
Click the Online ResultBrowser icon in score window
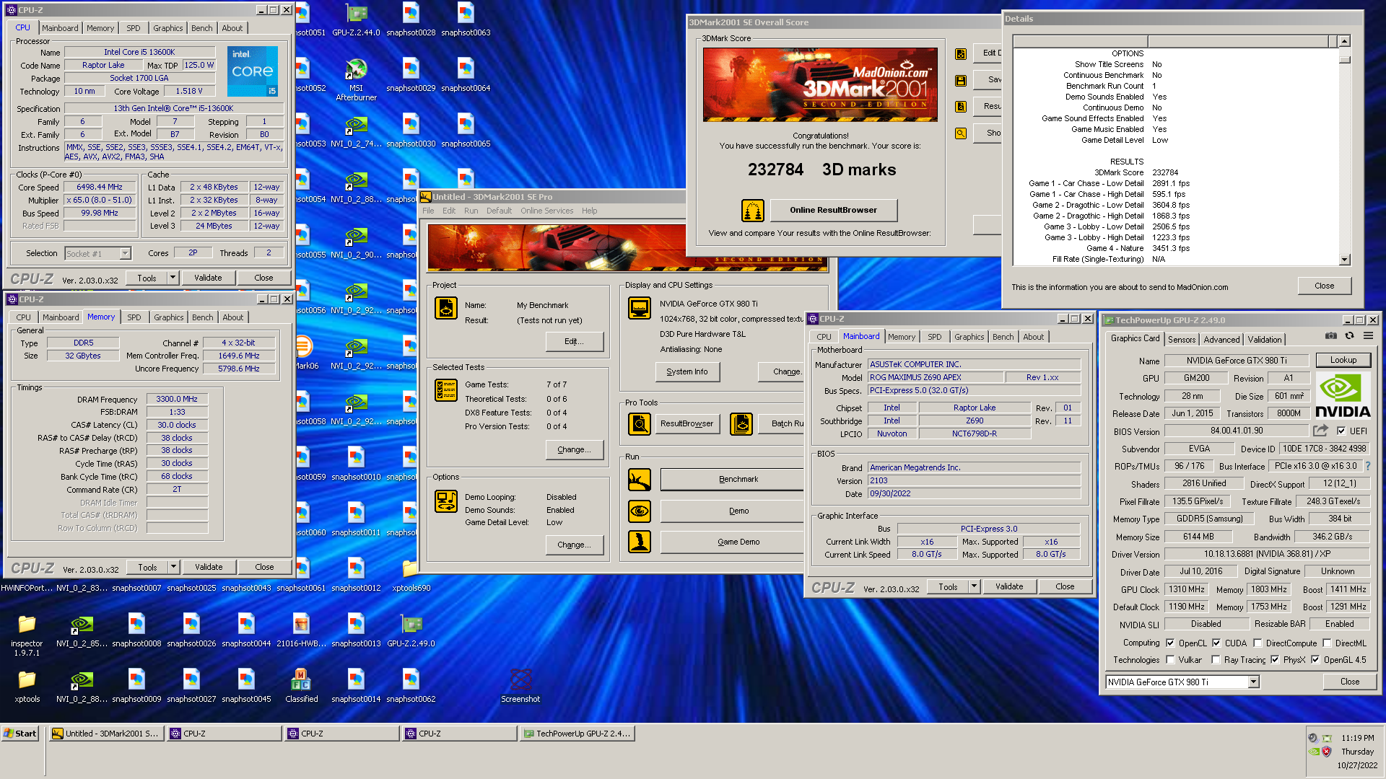coord(753,211)
